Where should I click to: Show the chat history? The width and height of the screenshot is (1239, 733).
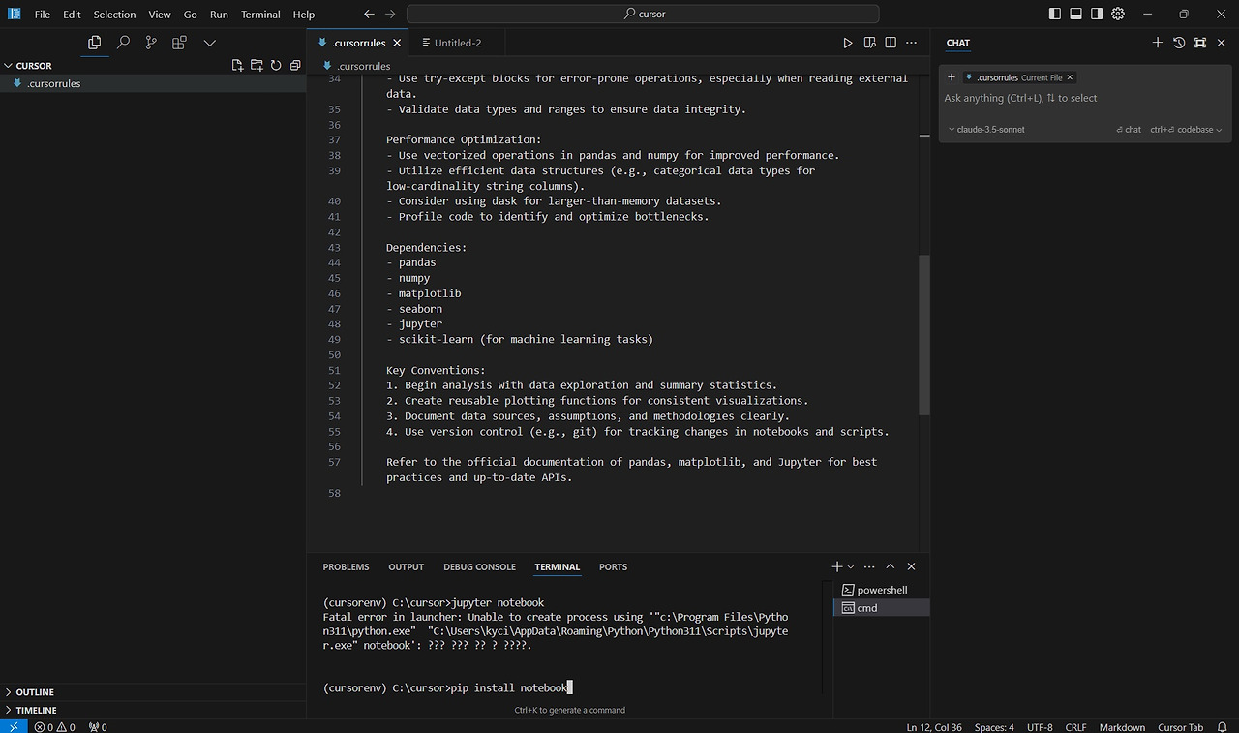[1179, 43]
